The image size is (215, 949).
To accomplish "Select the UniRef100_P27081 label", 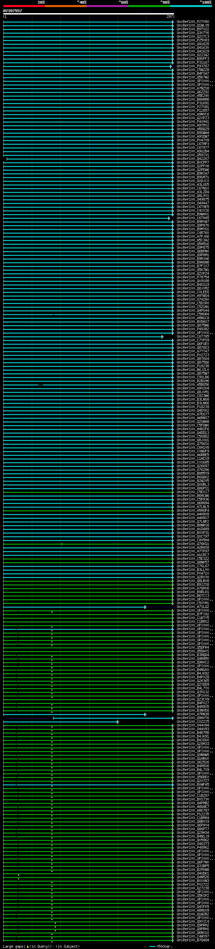I will point(193,107).
